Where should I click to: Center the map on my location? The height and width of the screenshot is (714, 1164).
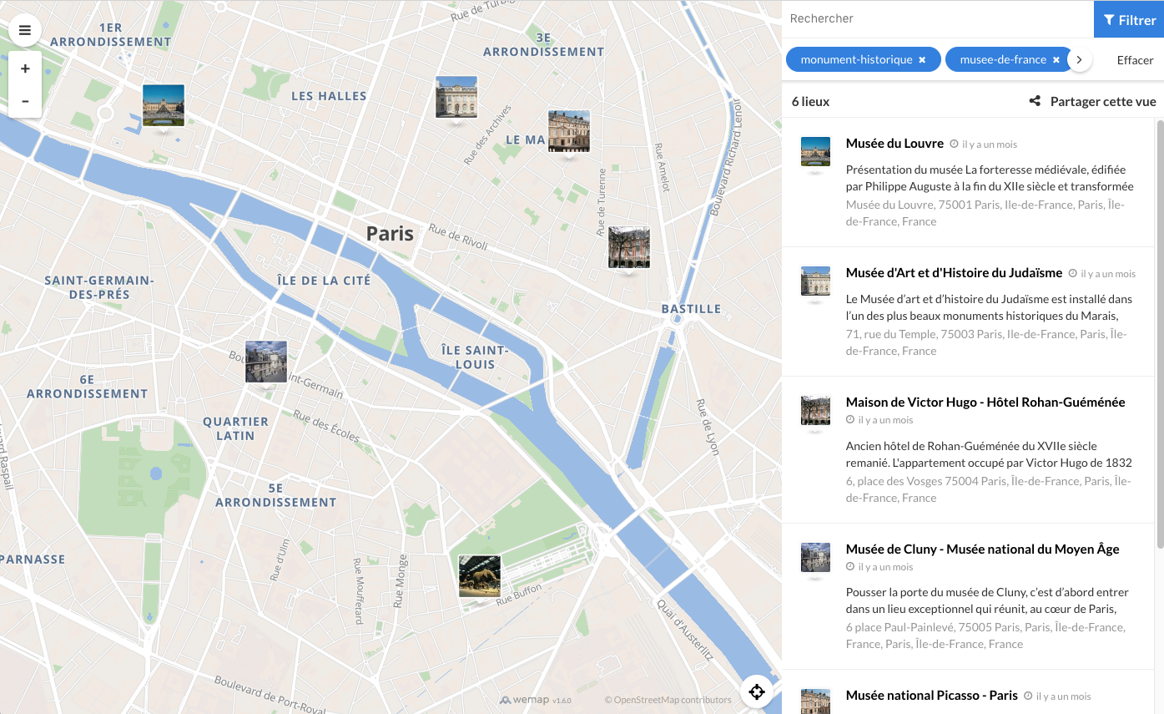756,691
